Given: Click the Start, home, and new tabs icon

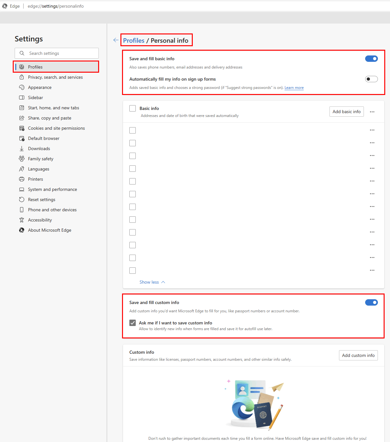Looking at the screenshot, I should 22,108.
